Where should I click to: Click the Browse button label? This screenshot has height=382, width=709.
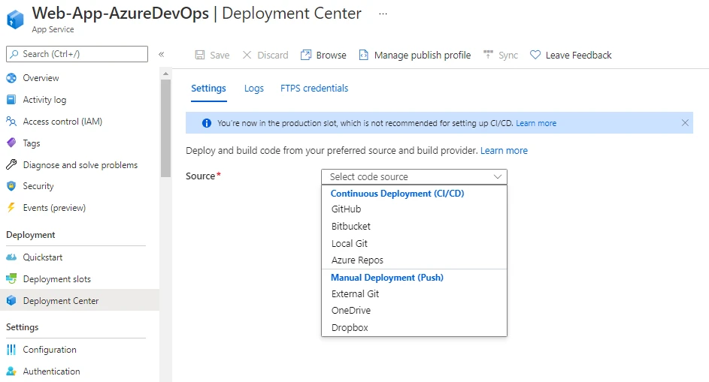coord(332,55)
